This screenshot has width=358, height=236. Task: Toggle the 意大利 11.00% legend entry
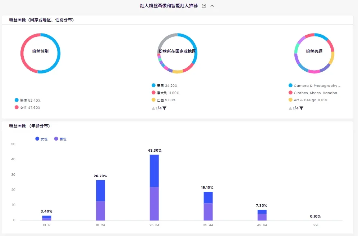165,93
